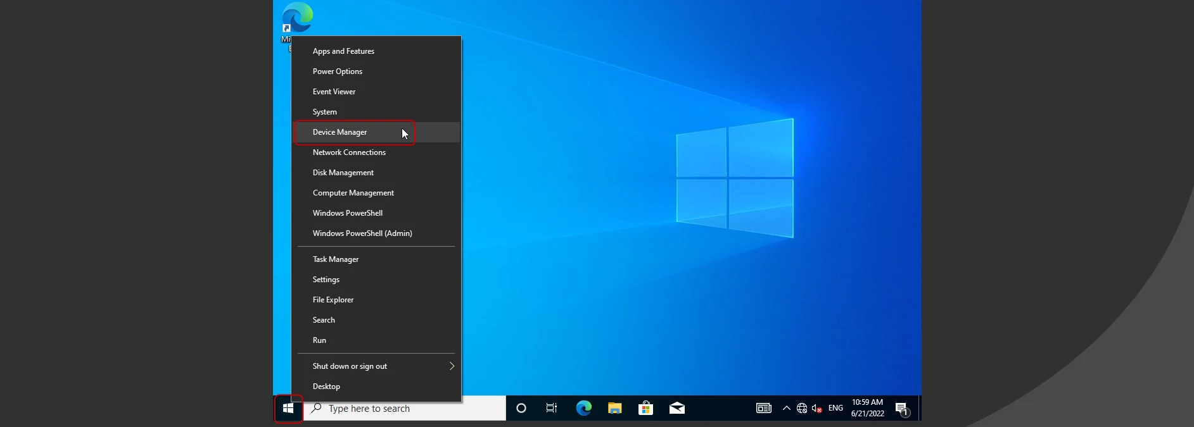Image resolution: width=1194 pixels, height=427 pixels.
Task: Switch input language via ENG
Action: tap(835, 409)
